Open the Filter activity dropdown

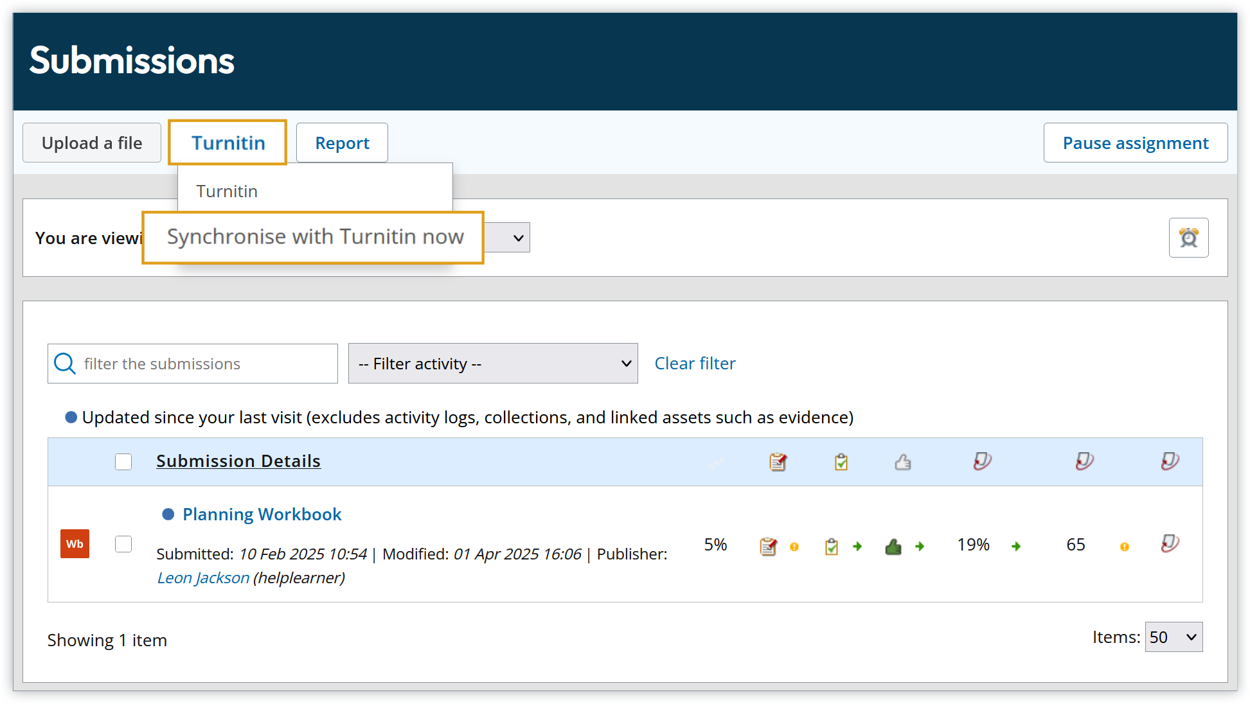(x=492, y=364)
